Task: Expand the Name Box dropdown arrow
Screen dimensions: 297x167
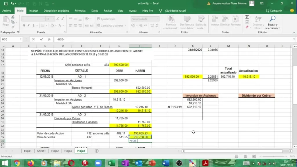Action: pyautogui.click(x=21, y=39)
